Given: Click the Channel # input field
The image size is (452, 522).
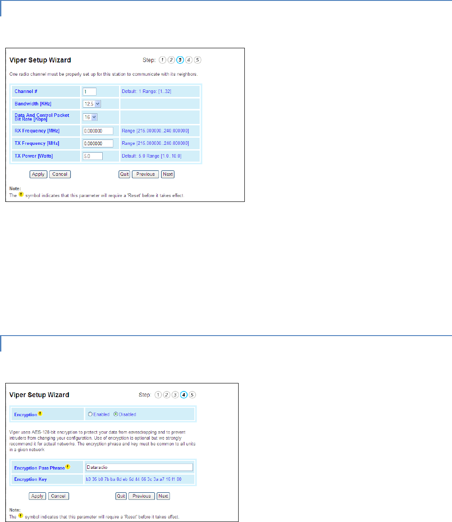Looking at the screenshot, I should (89, 92).
